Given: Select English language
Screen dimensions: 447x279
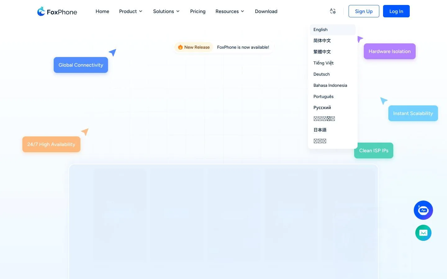Looking at the screenshot, I should tap(333, 29).
